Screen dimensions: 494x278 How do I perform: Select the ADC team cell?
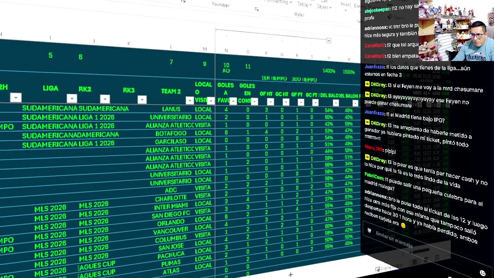coord(171,190)
